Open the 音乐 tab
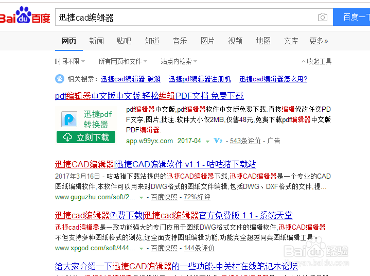370x276 pixels. (180, 41)
